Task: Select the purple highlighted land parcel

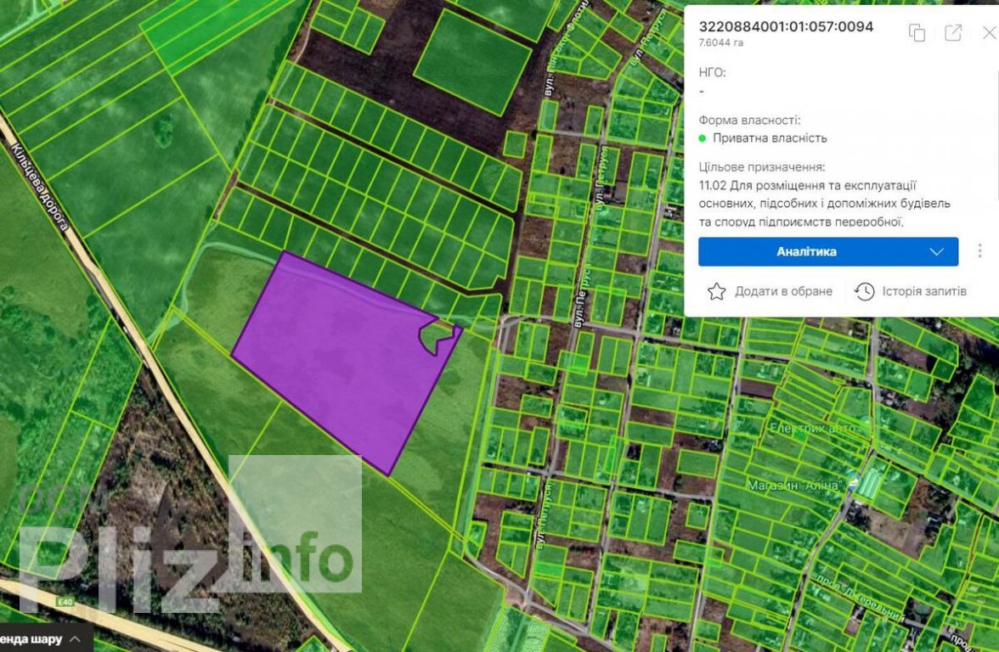Action: point(340,357)
